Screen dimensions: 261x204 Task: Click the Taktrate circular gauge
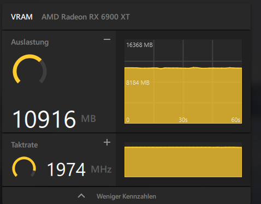coord(24,167)
